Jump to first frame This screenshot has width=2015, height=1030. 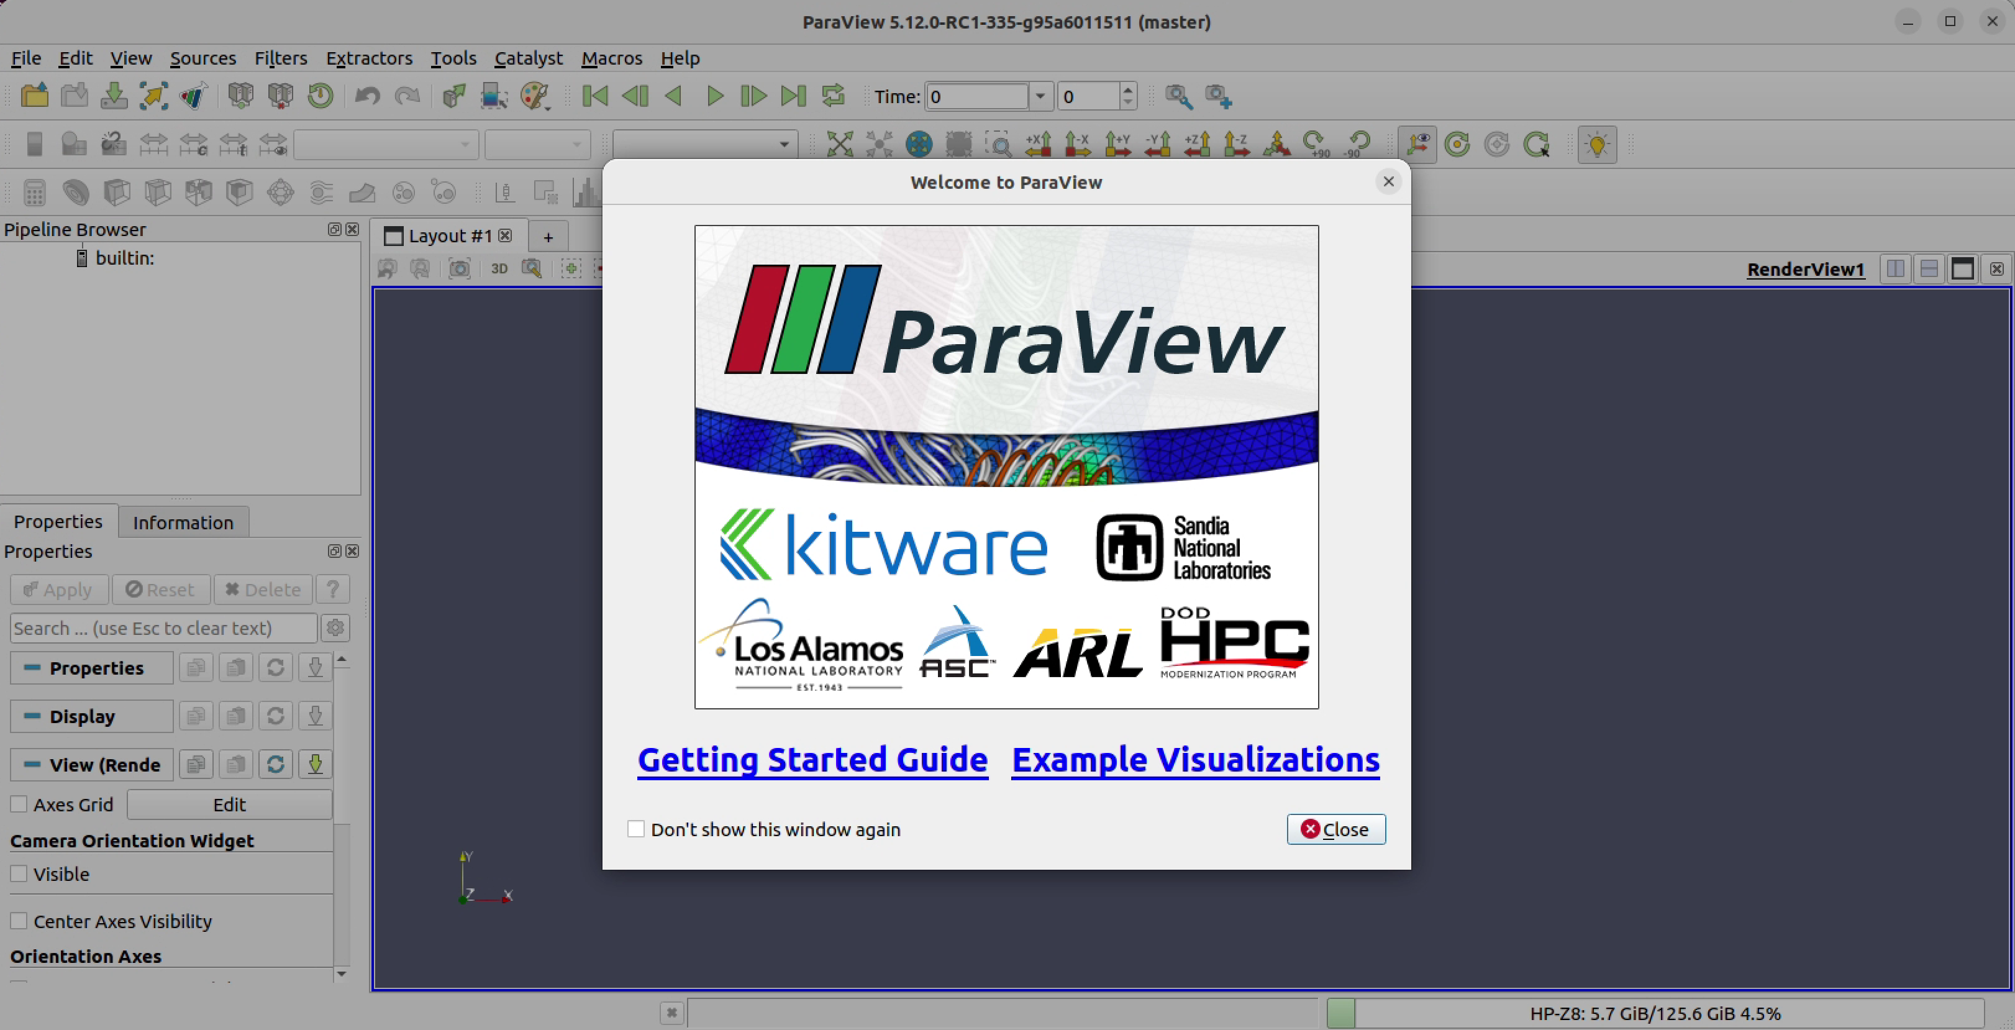tap(595, 96)
